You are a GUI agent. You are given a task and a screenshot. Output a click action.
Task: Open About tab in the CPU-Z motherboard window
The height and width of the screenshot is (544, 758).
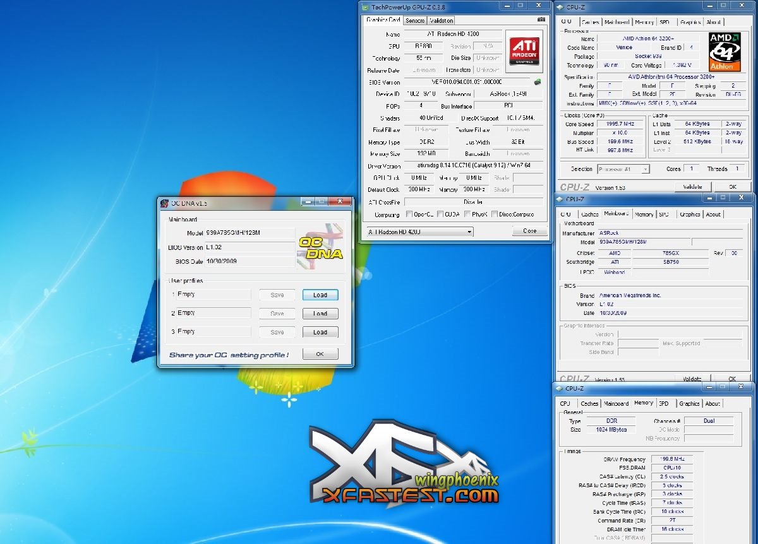coord(713,215)
